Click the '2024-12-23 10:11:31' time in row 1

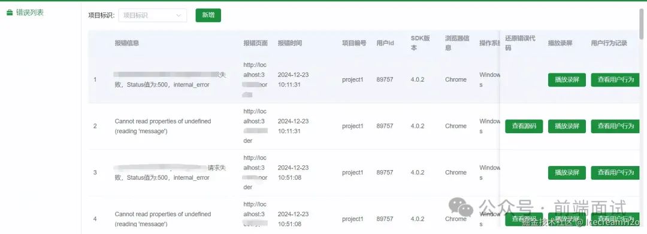tap(293, 80)
